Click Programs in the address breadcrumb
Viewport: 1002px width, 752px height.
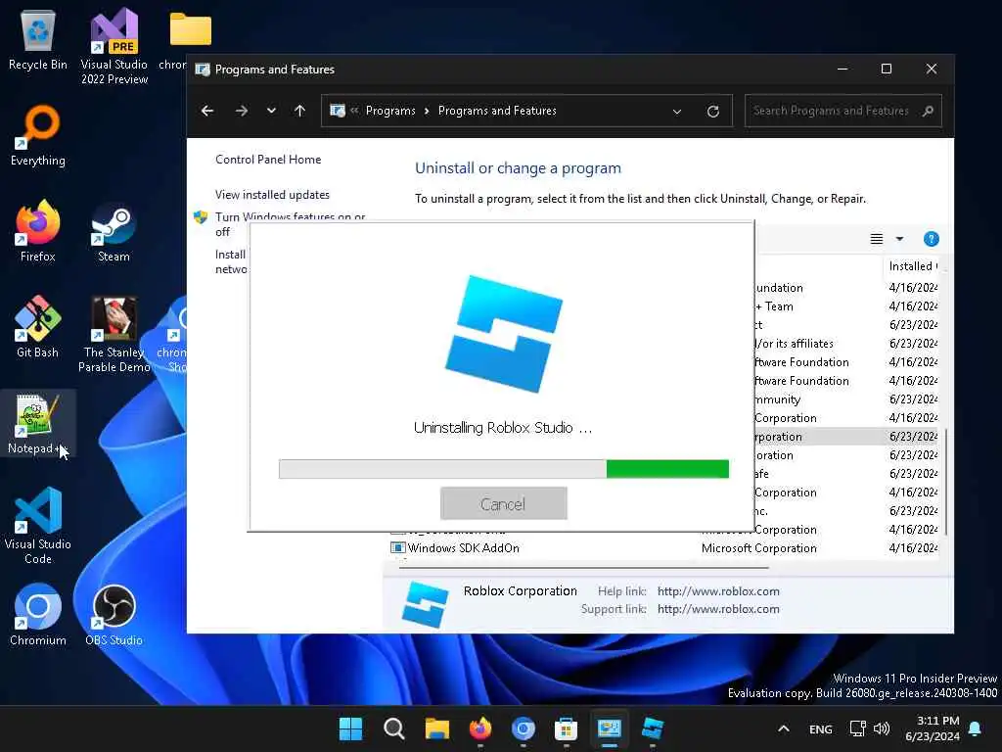[x=390, y=111]
